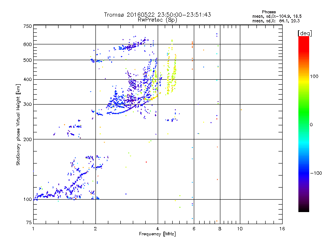Image resolution: width=332 pixels, height=249 pixels.
Task: Click the "400" y-axis tick label
Action: tap(27, 80)
